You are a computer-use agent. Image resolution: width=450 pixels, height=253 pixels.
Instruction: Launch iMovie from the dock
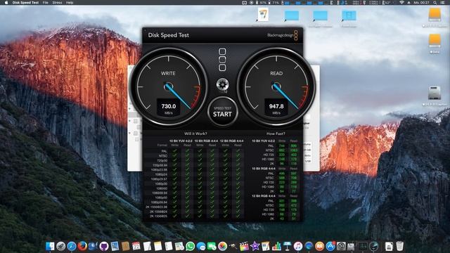255,246
